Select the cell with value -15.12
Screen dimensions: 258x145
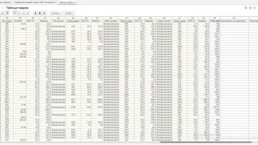[20, 24]
